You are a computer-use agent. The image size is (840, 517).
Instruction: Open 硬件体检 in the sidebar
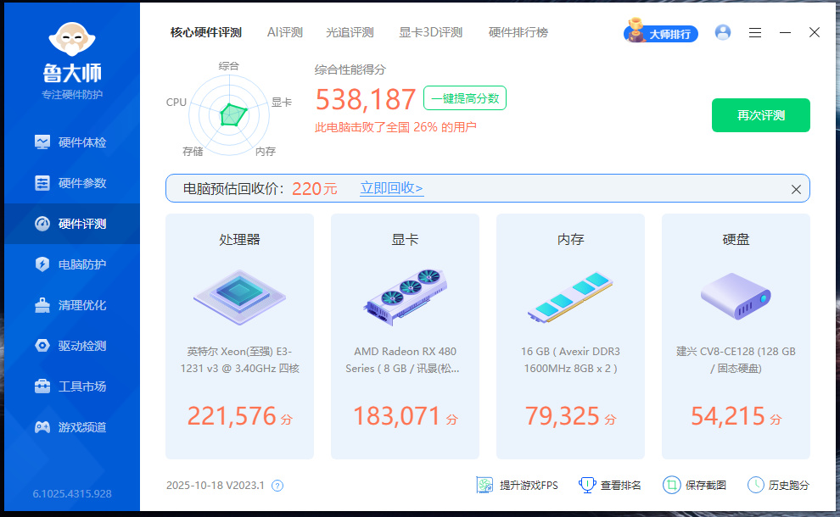coord(70,142)
